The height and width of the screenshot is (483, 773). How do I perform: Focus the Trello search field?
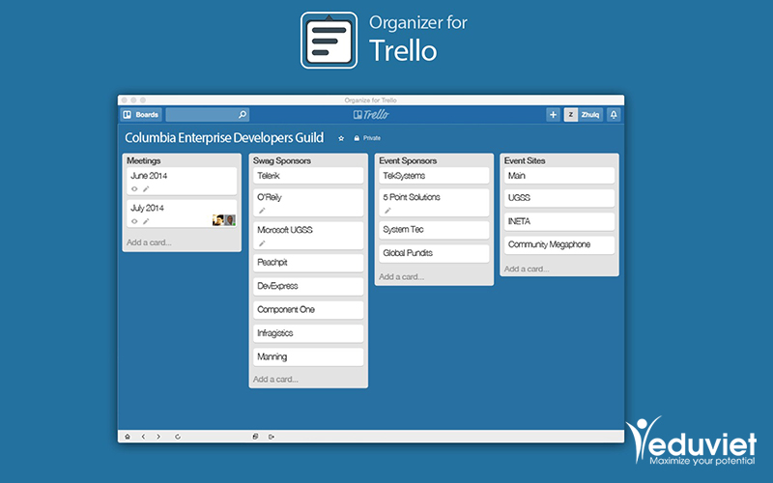(207, 115)
